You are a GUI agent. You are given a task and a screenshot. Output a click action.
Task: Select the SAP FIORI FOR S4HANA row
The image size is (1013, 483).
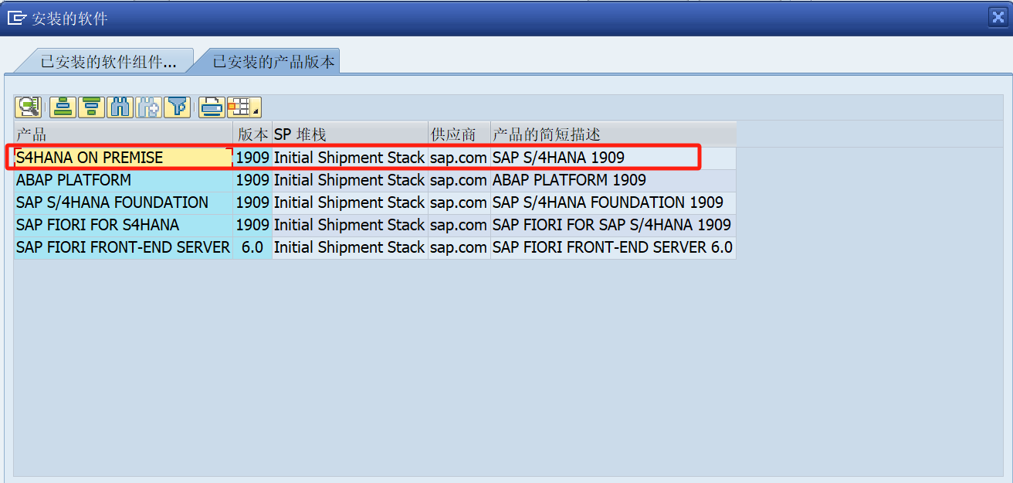(x=121, y=225)
